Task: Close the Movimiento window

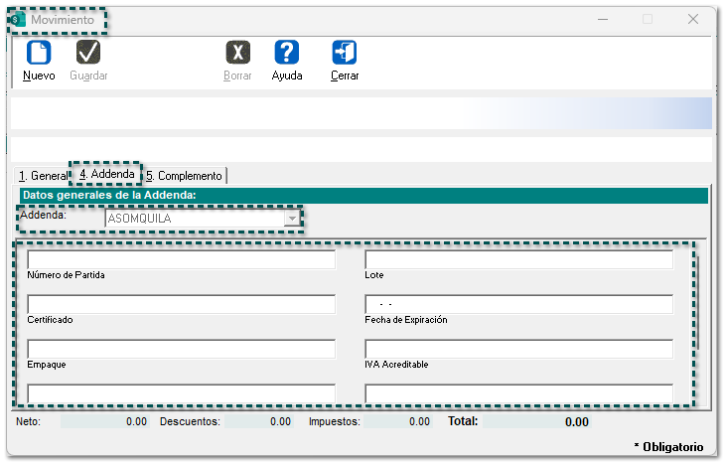Action: [x=692, y=19]
